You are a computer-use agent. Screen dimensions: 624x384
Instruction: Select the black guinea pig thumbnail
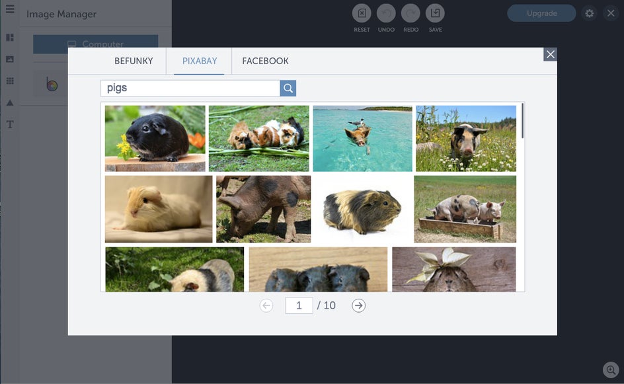click(155, 139)
